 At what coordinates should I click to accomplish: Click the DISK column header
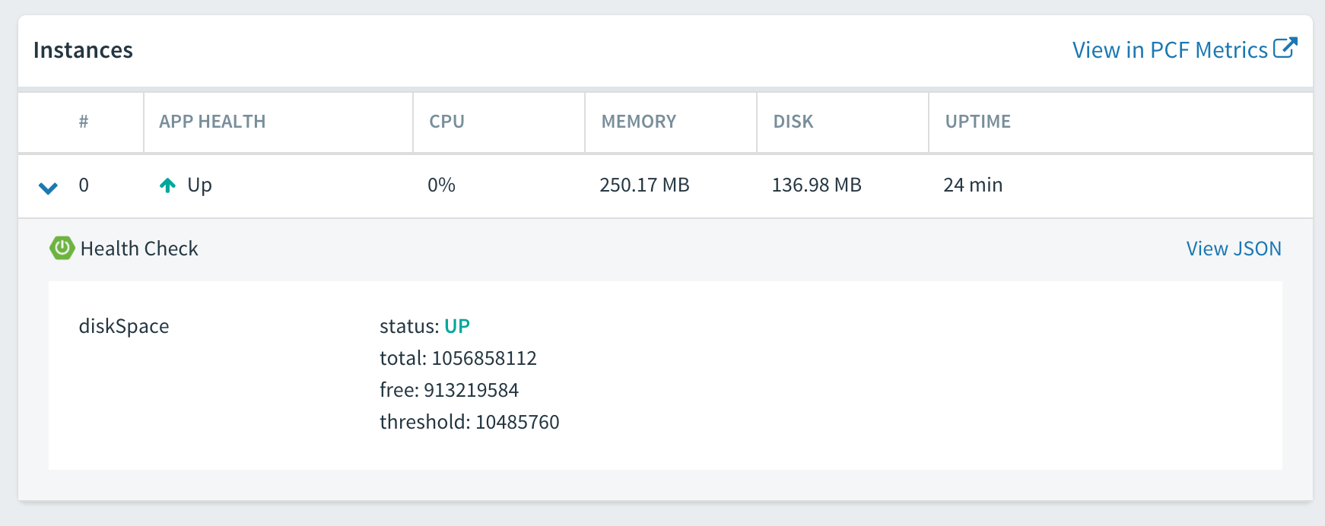point(793,122)
